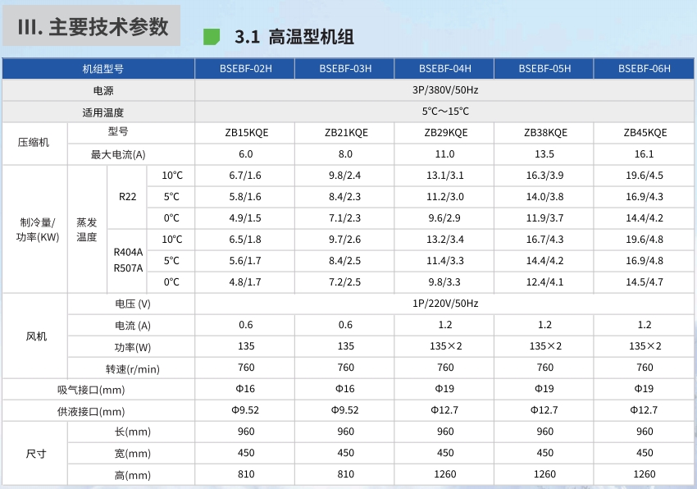Screen dimensions: 697x489
Task: Click the 16.1 maximum current value
Action: pos(645,154)
